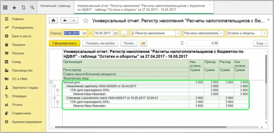Screen dimensions: 274x133
Task: Open calendar for end date 16.05.2017
Action: click(x=116, y=33)
